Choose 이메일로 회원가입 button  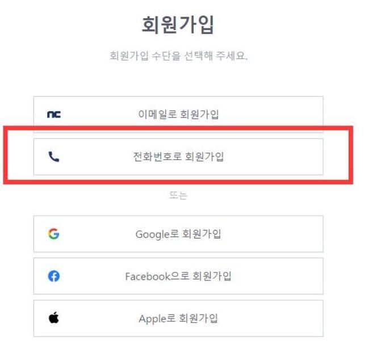[178, 114]
